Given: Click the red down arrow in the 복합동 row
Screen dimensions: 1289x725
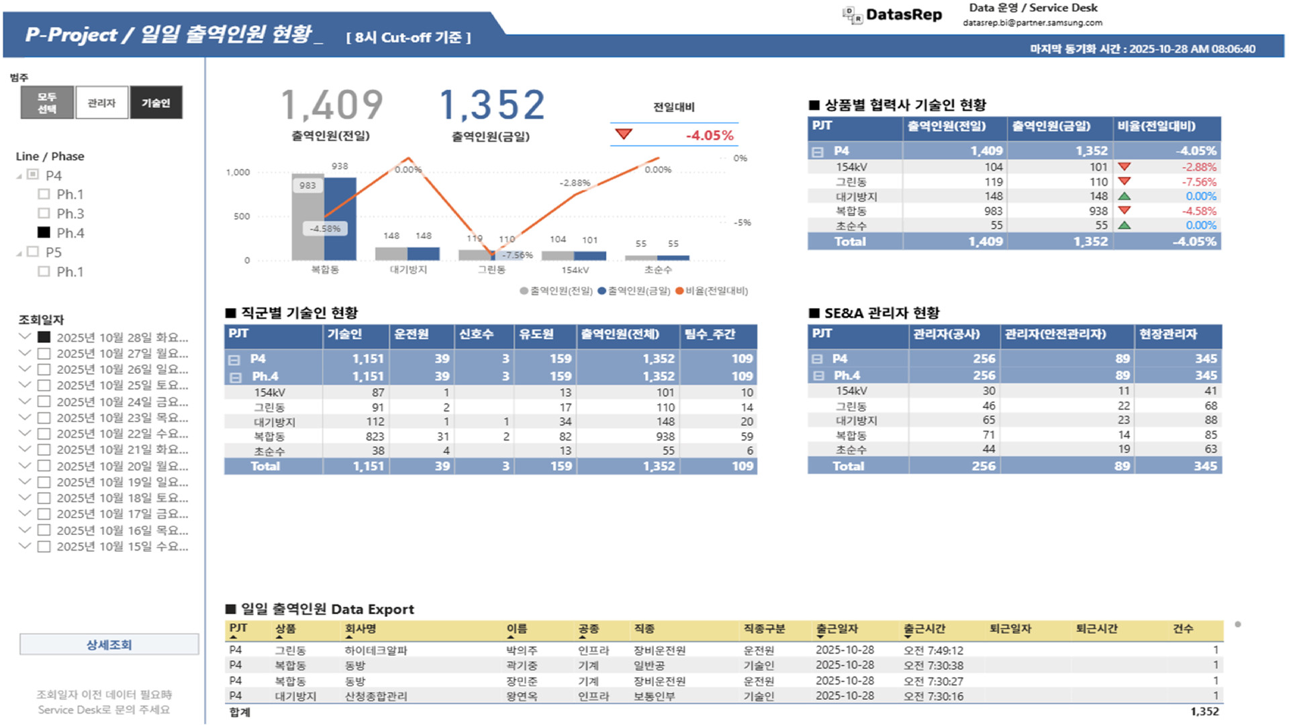Looking at the screenshot, I should click(1125, 211).
